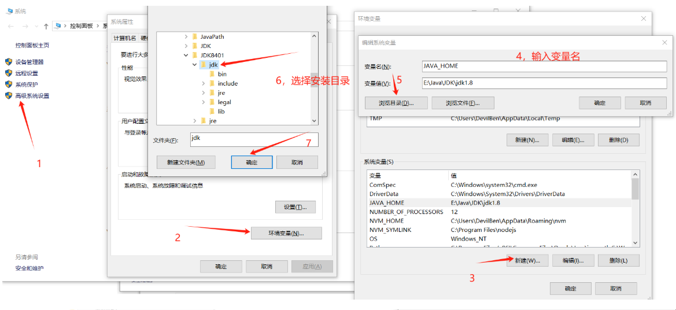Collapse the JDK8401 folder
The height and width of the screenshot is (310, 676).
(x=186, y=55)
